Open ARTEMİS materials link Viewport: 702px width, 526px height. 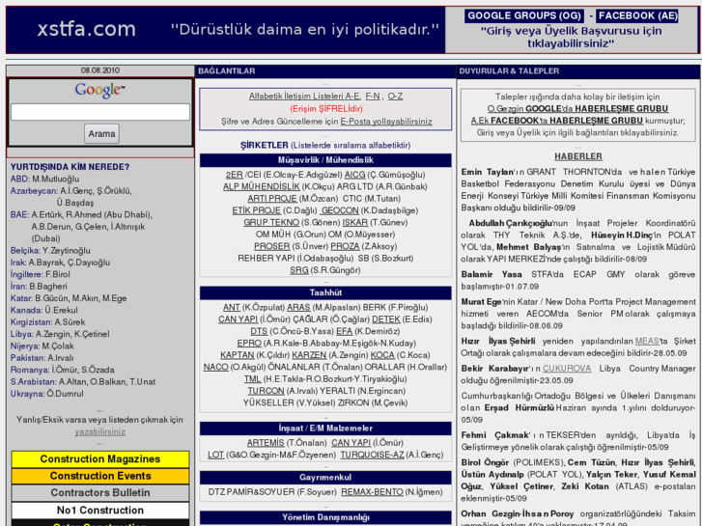pos(265,443)
